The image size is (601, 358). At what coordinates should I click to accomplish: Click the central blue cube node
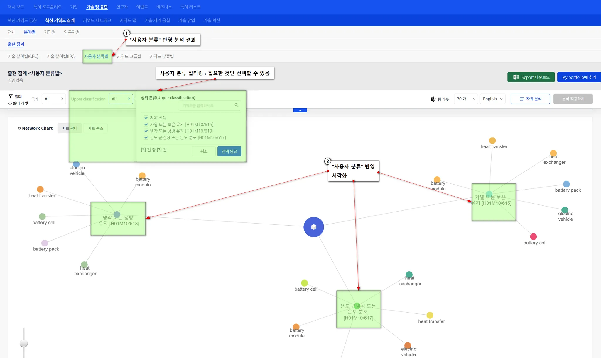pyautogui.click(x=313, y=227)
